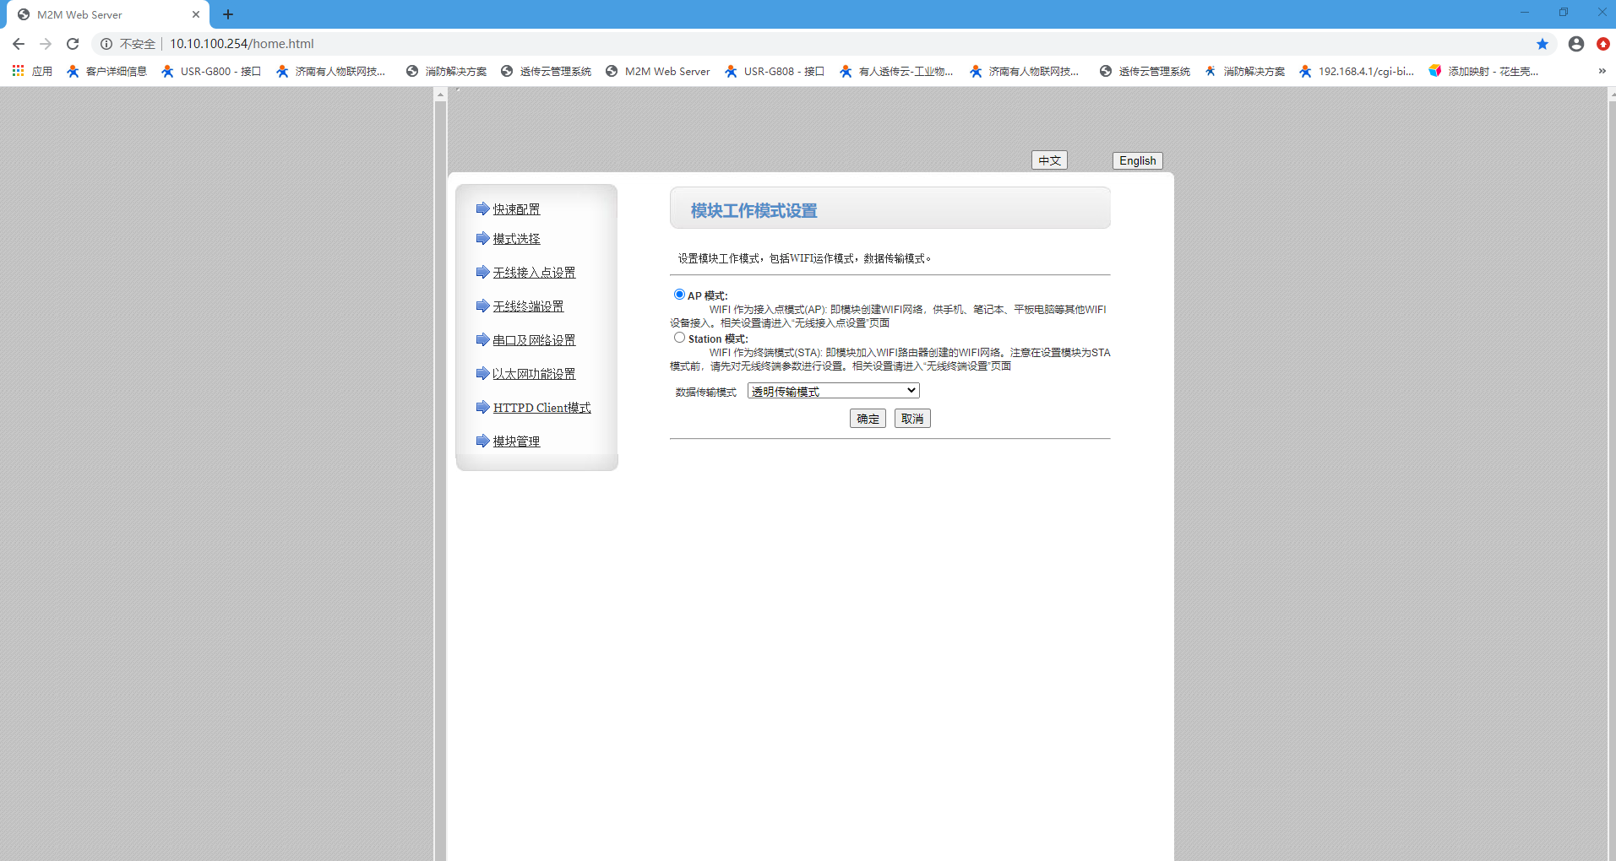This screenshot has width=1616, height=861.
Task: Open the USR-G808 - 接口 bookmark
Action: click(775, 71)
